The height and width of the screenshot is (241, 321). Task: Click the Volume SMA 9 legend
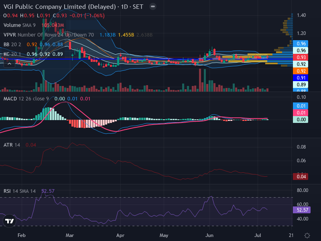pos(19,25)
